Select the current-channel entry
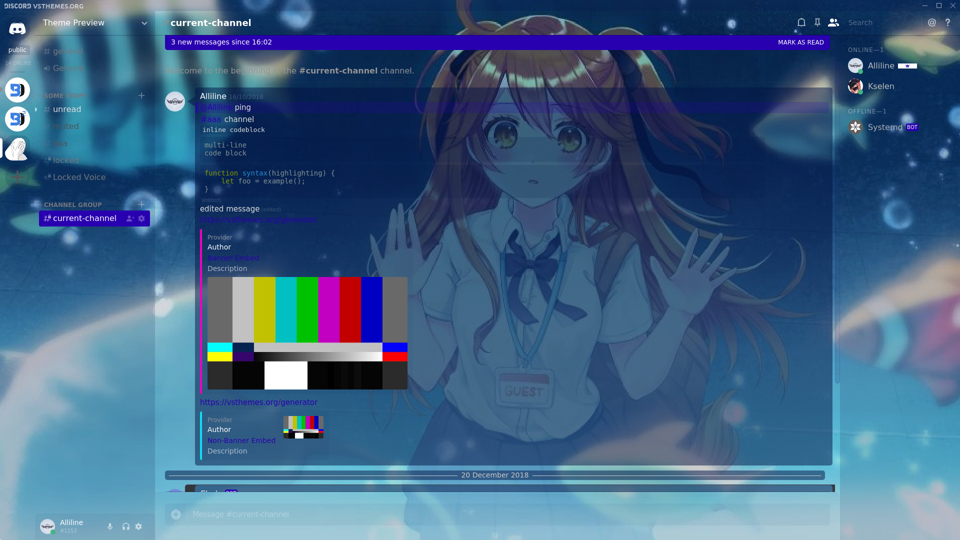960x540 pixels. pos(94,218)
